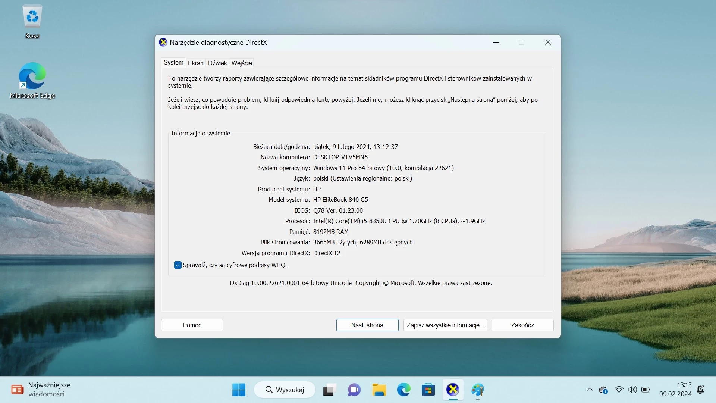Image resolution: width=716 pixels, height=403 pixels.
Task: Open the Chat app on the taskbar
Action: [x=354, y=390]
